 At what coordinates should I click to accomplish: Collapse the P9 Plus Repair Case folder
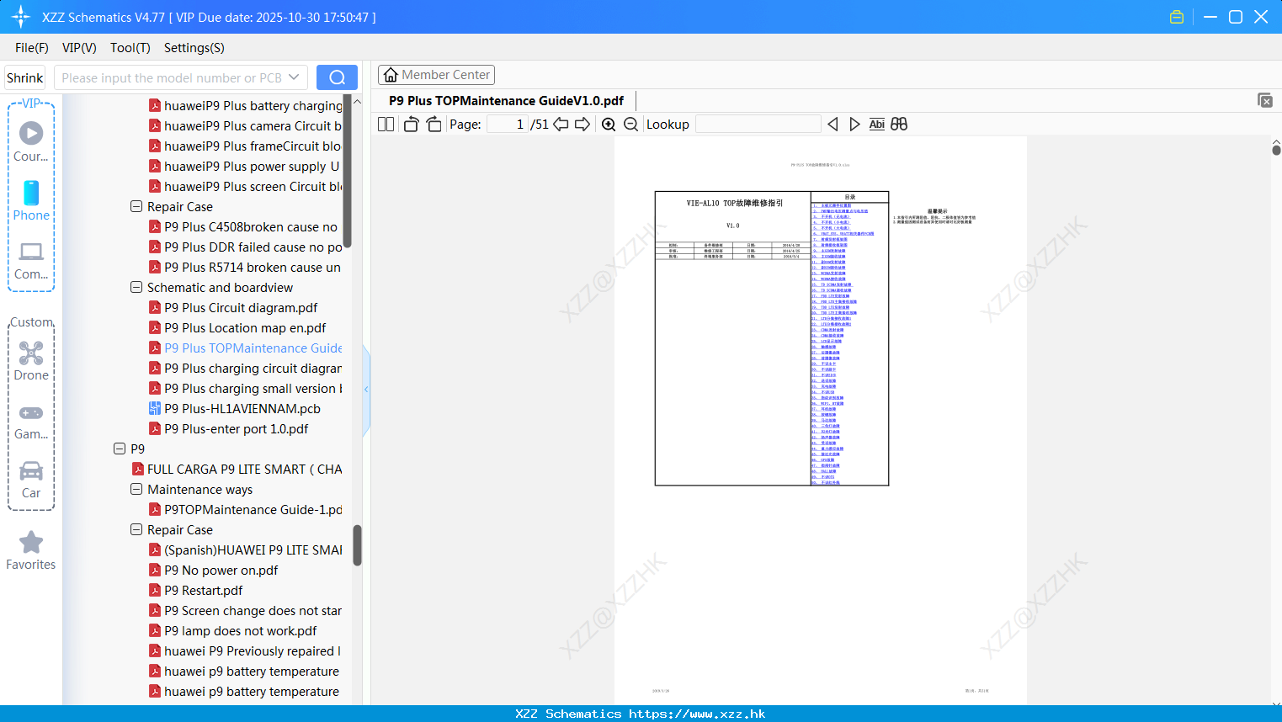point(136,206)
